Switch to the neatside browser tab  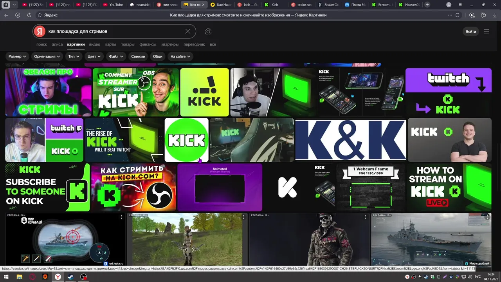(140, 5)
